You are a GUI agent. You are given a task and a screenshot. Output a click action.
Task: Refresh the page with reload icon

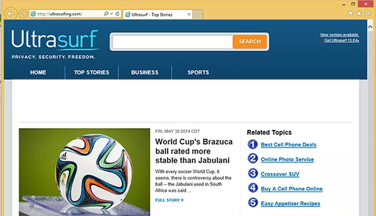[117, 13]
